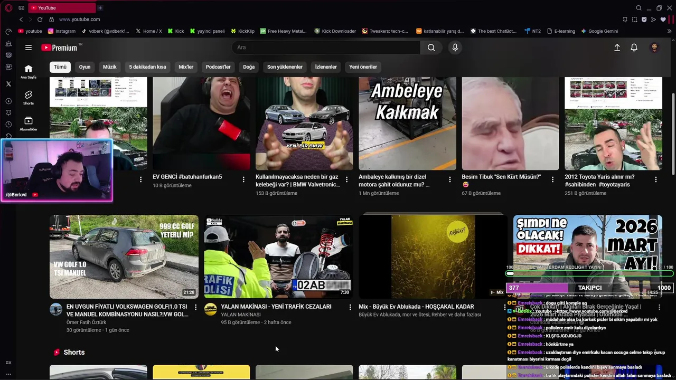Click the heart bookmark icon in address bar
Viewport: 676px width, 380px height.
coord(663,20)
